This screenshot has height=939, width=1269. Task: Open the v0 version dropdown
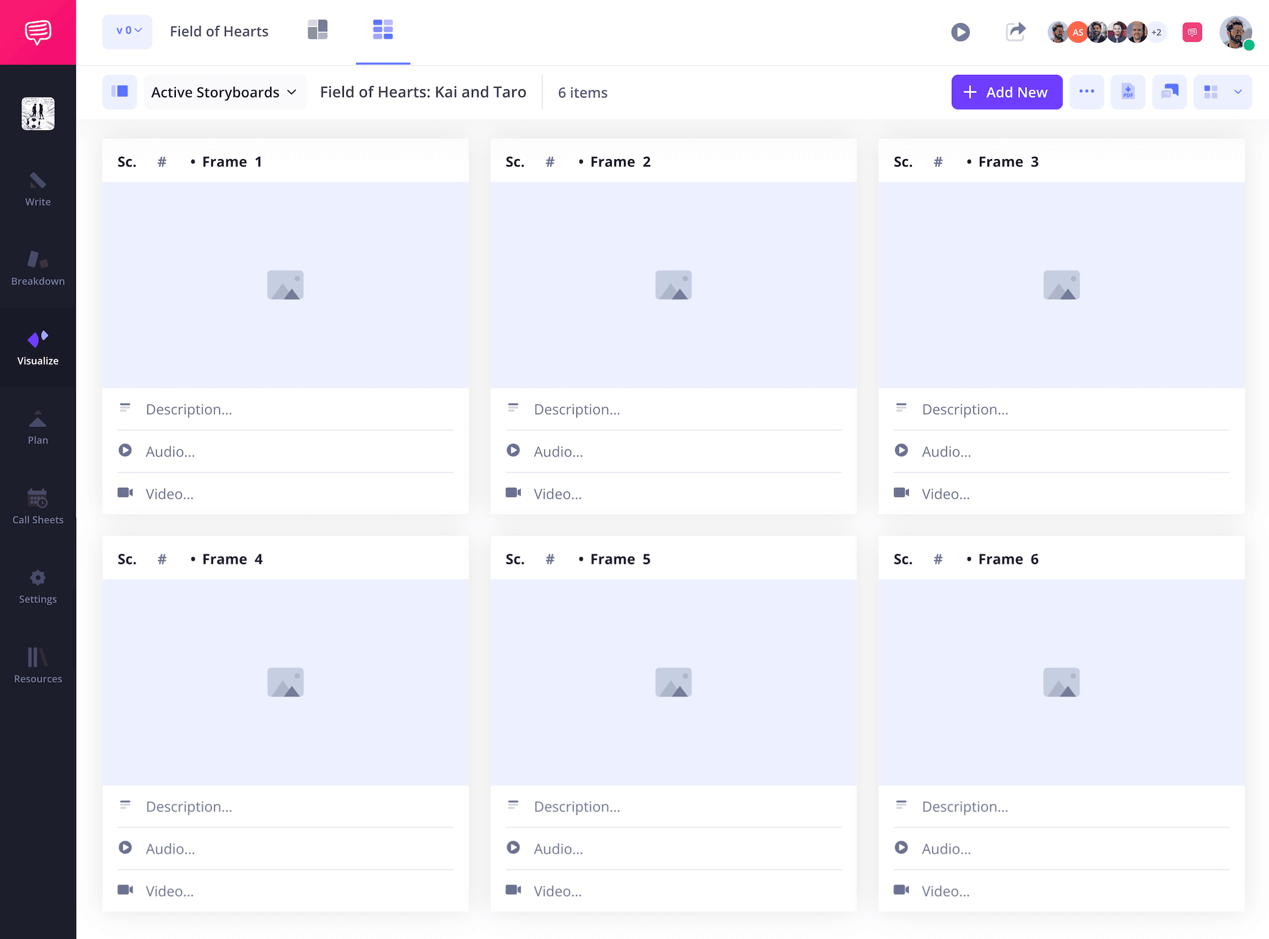point(127,31)
